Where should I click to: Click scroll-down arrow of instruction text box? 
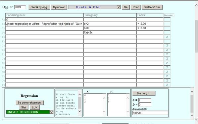[x=80, y=111]
